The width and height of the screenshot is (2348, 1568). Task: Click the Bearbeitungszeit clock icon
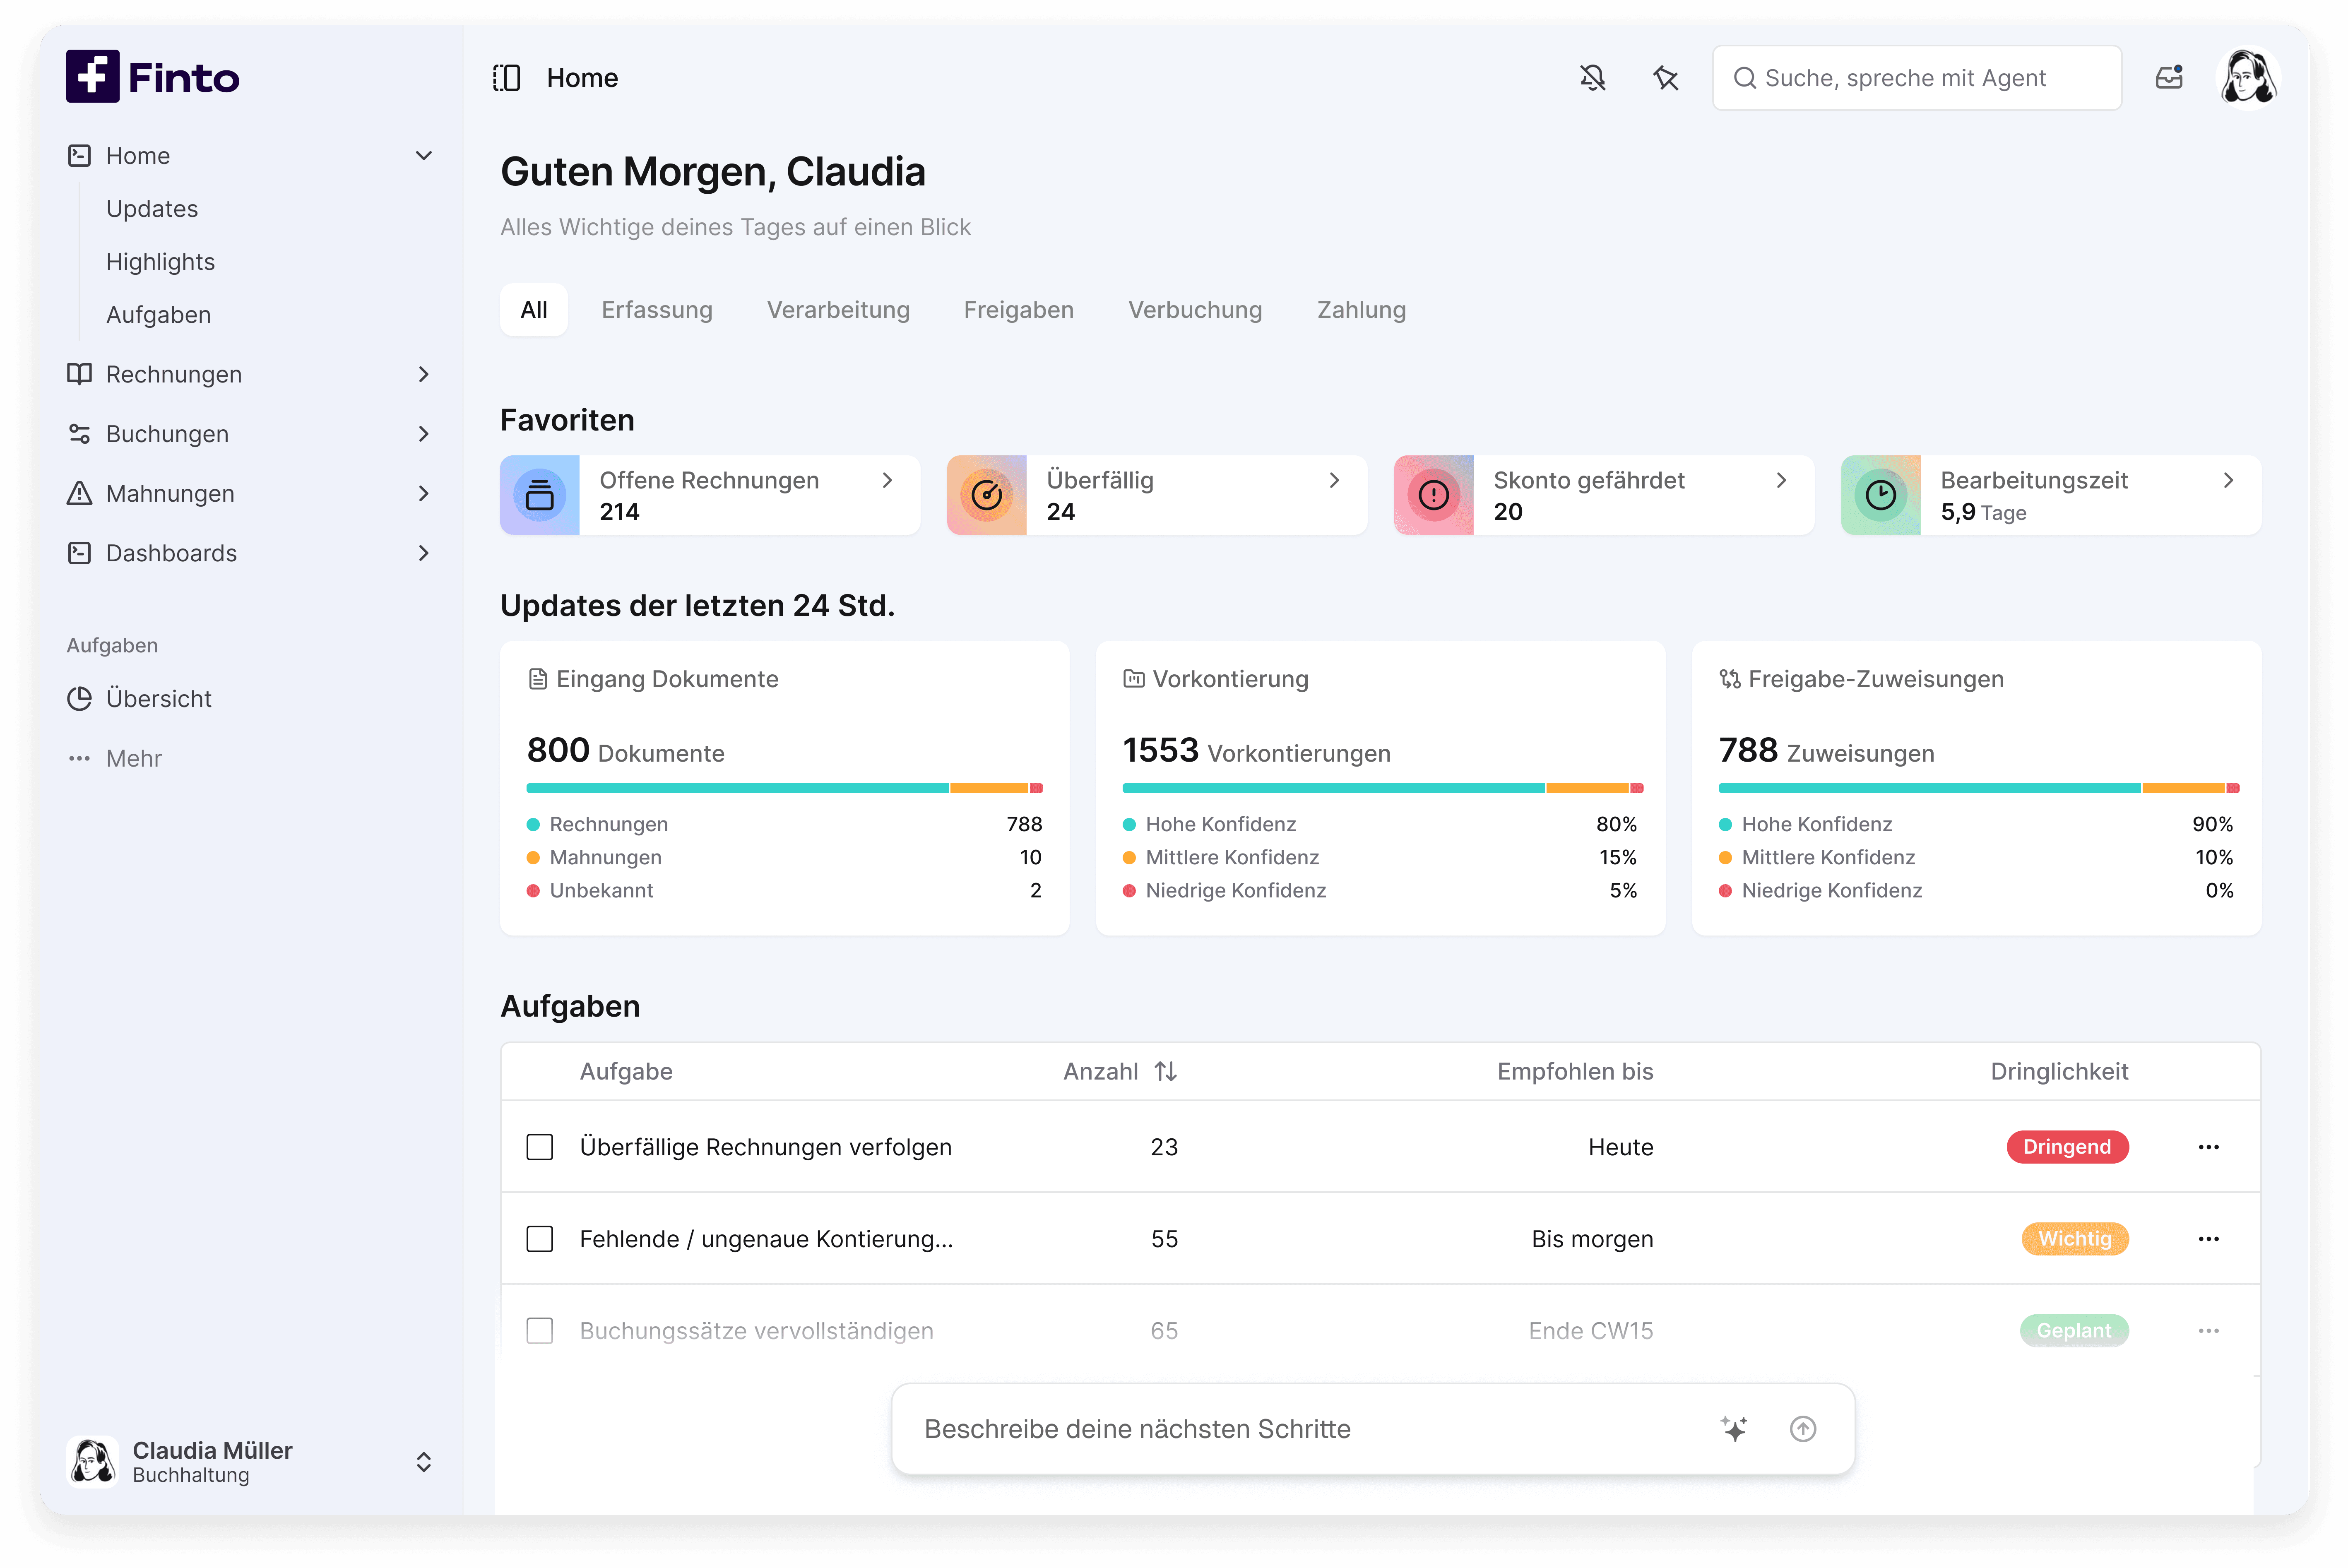[x=1881, y=495]
